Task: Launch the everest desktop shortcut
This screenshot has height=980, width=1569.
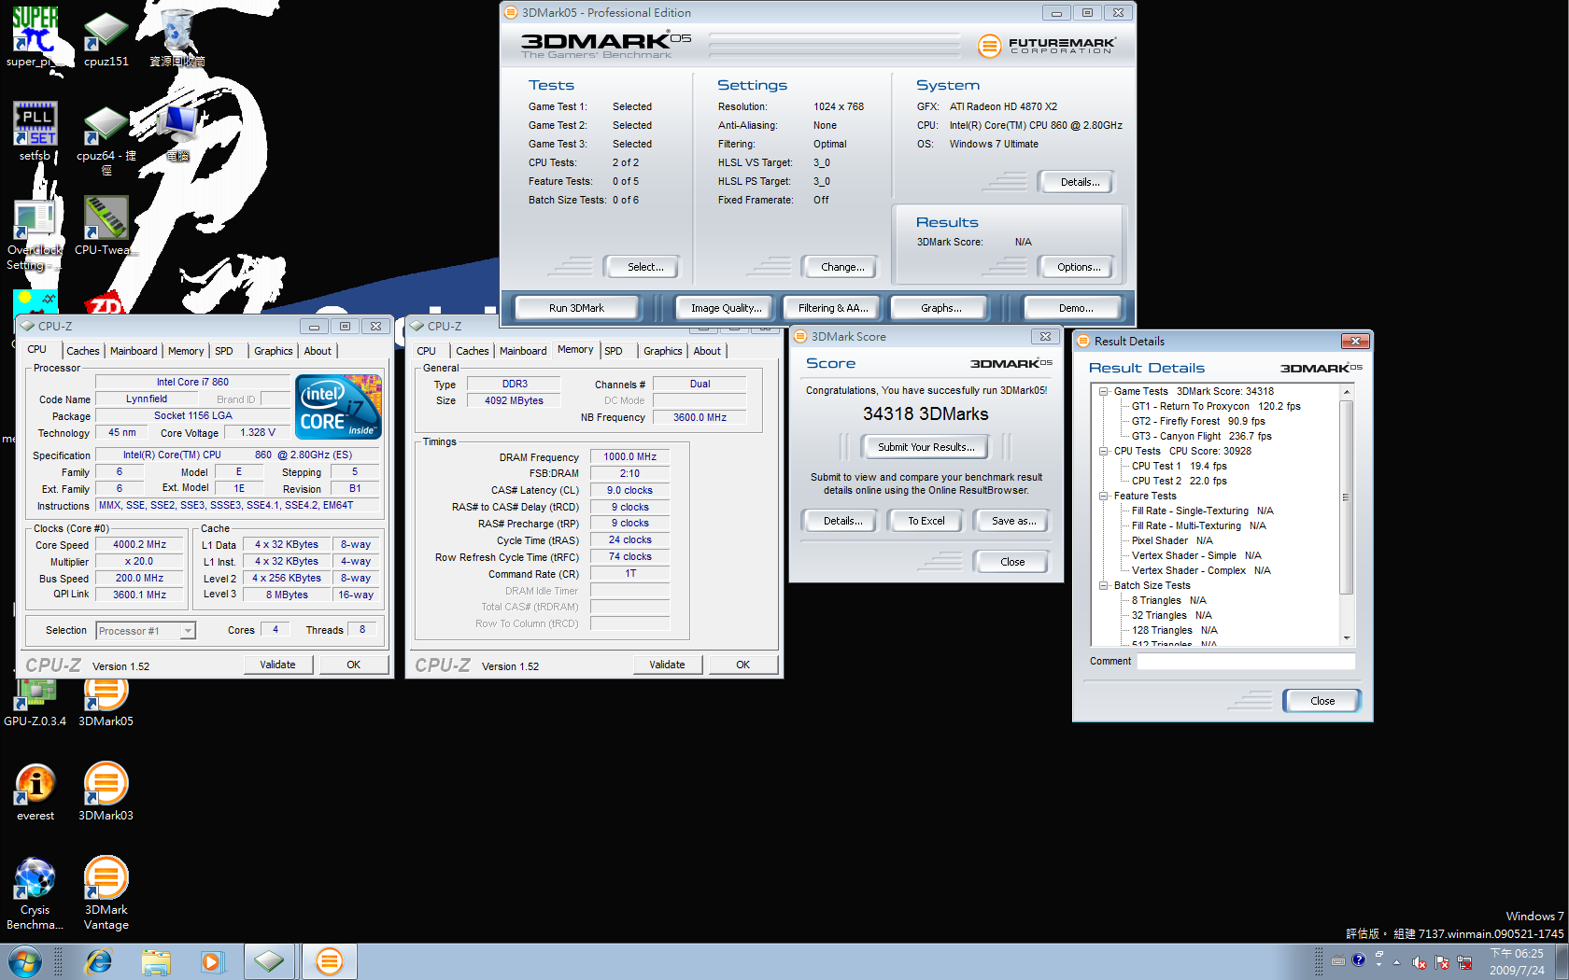Action: click(35, 786)
